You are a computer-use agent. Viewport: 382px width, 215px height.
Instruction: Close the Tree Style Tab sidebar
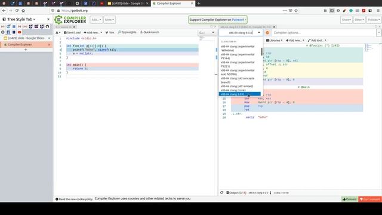[48, 19]
